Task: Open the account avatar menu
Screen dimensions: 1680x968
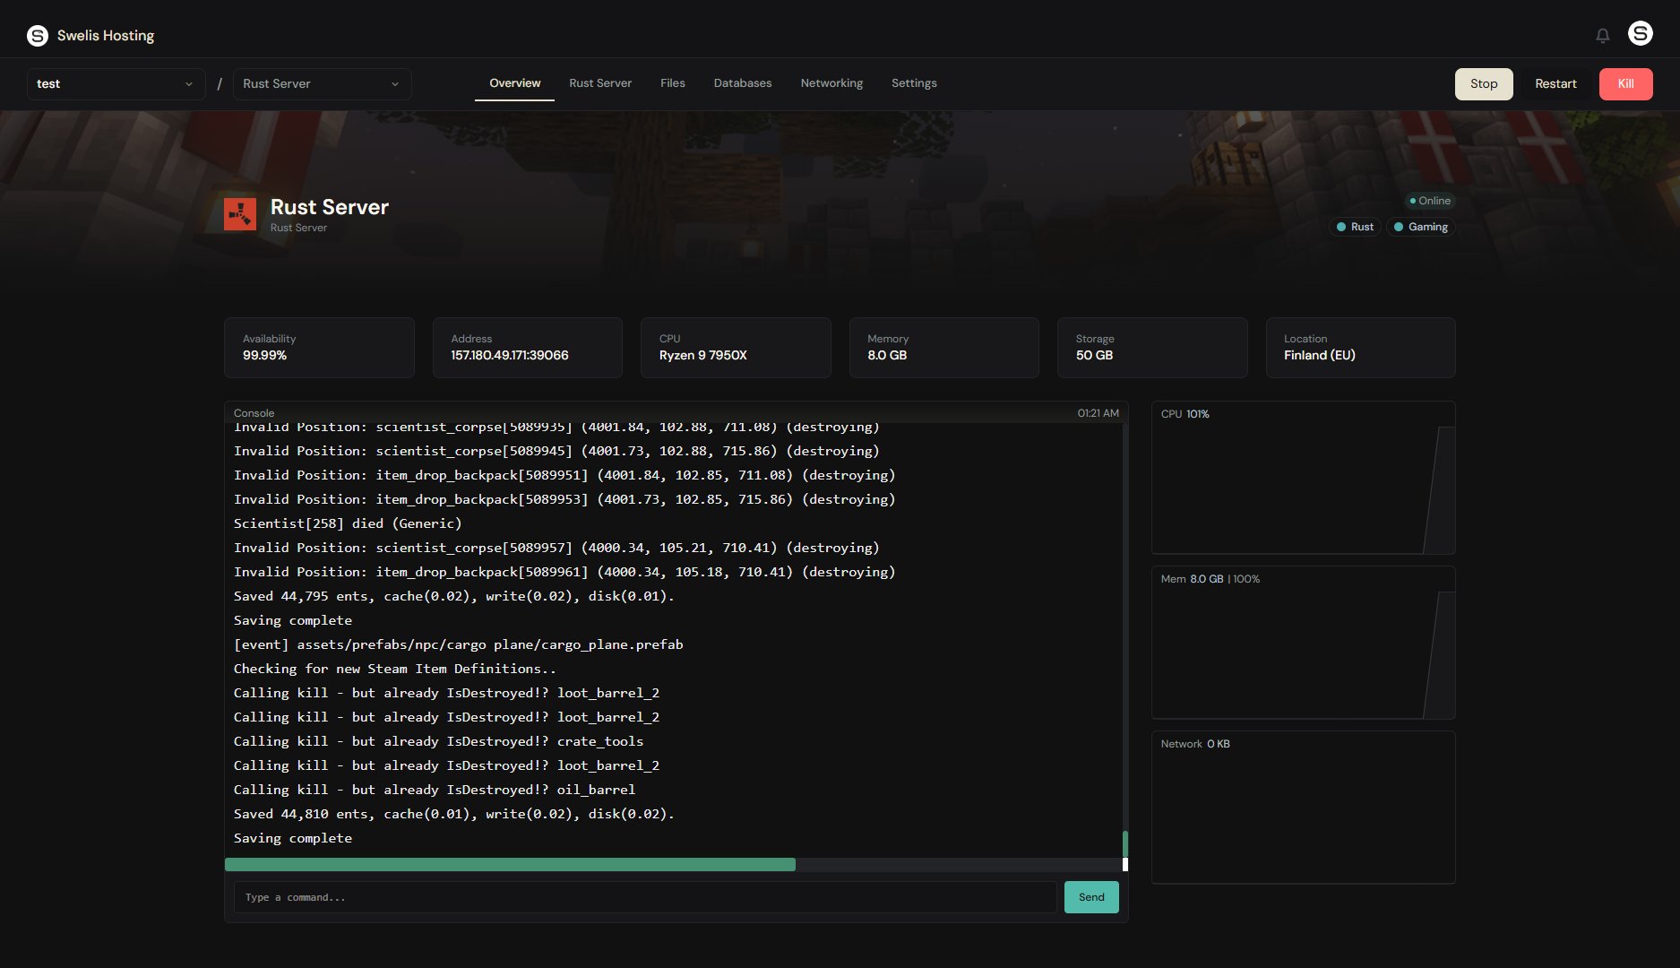Action: 1641,32
